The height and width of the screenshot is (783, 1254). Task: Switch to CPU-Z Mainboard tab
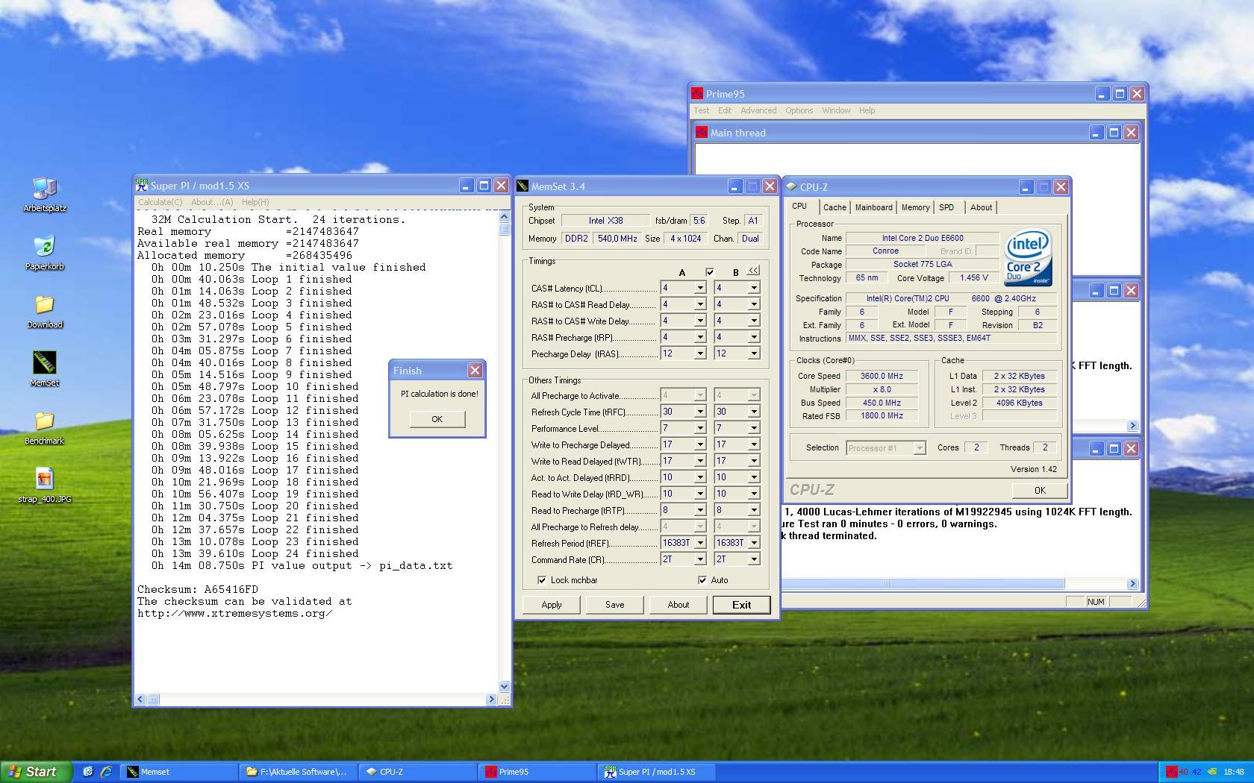(873, 207)
